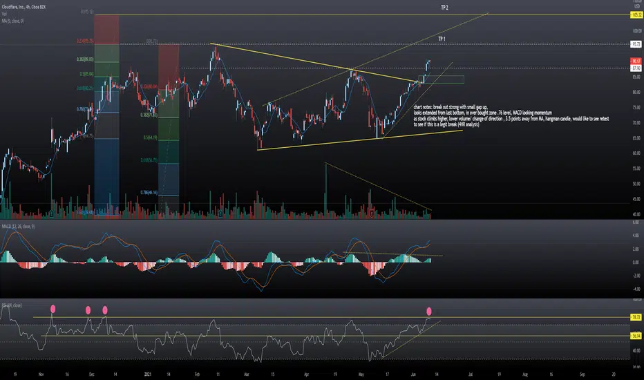Click the 'Jun' label on time axis
This screenshot has height=380, width=644.
[413, 374]
